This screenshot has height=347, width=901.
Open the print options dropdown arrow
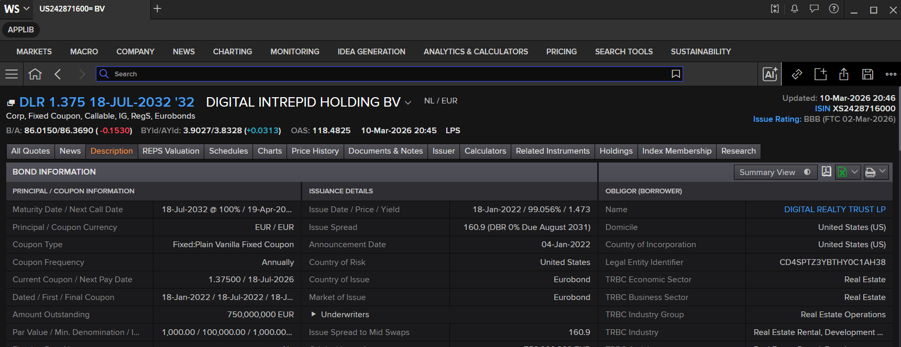[x=883, y=172]
